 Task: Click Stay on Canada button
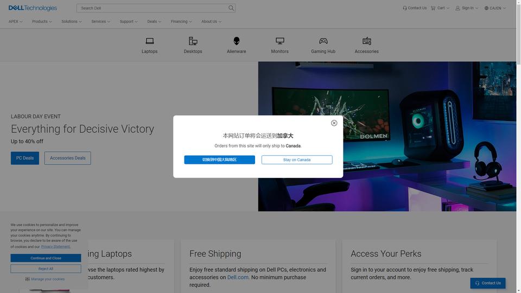pos(297,160)
